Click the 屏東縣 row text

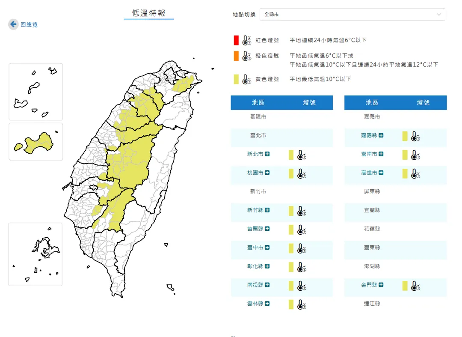[x=372, y=191]
